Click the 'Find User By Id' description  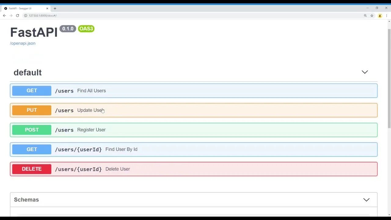121,149
